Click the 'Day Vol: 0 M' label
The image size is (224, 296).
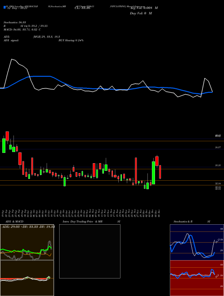point(141,13)
